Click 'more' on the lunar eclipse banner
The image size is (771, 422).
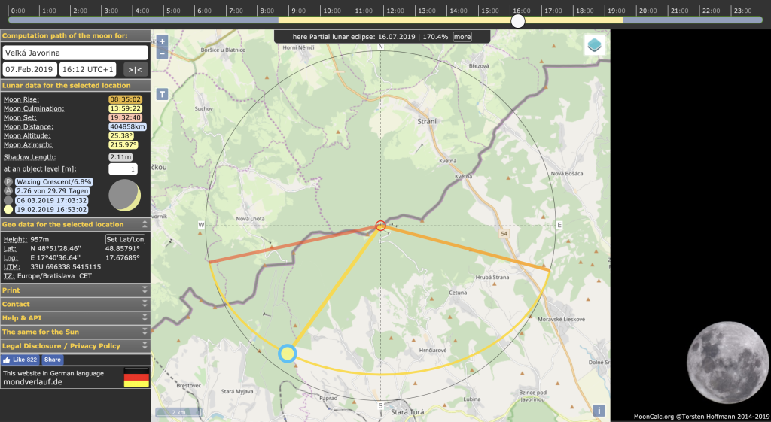462,37
